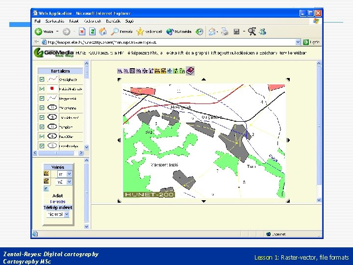
Task: Click the Tartalom legend scroll down arrow
Action: tap(87, 147)
